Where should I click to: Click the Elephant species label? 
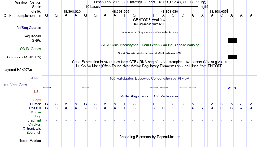point(34,120)
